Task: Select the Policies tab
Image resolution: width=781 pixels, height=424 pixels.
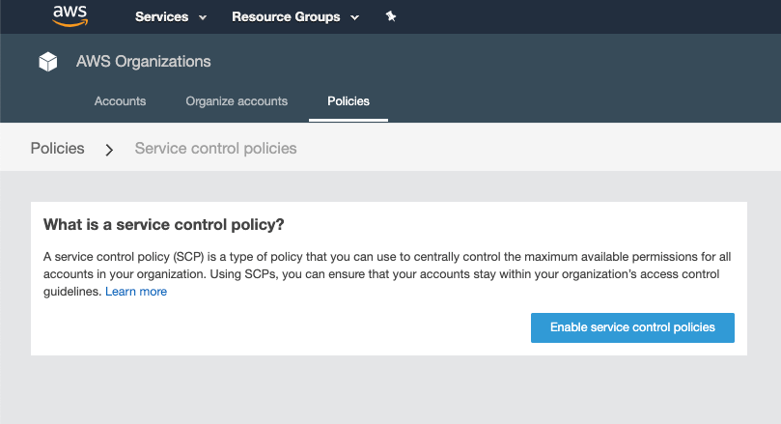Action: coord(349,101)
